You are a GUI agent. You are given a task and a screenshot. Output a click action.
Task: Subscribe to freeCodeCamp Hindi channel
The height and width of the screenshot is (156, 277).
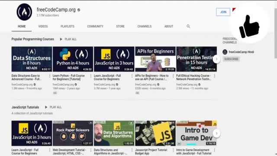coord(232,59)
